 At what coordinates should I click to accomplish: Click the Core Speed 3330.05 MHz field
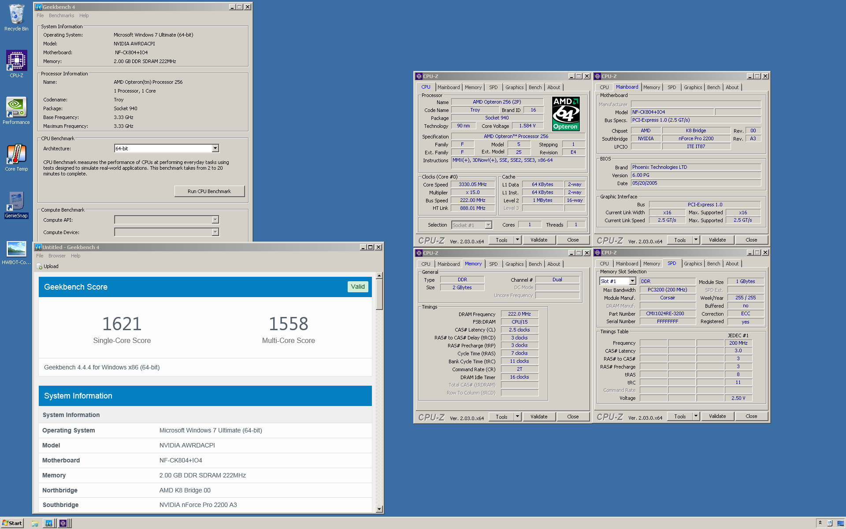(473, 185)
